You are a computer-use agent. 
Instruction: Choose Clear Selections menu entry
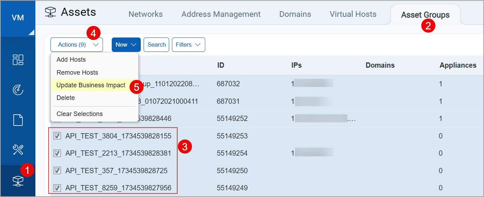79,114
